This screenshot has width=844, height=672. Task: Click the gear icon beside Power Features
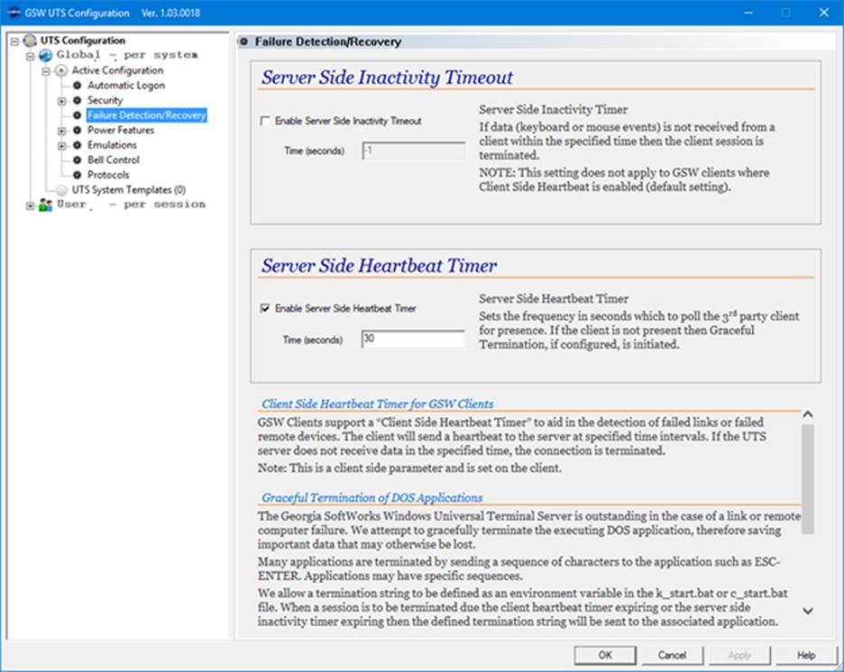(x=77, y=130)
